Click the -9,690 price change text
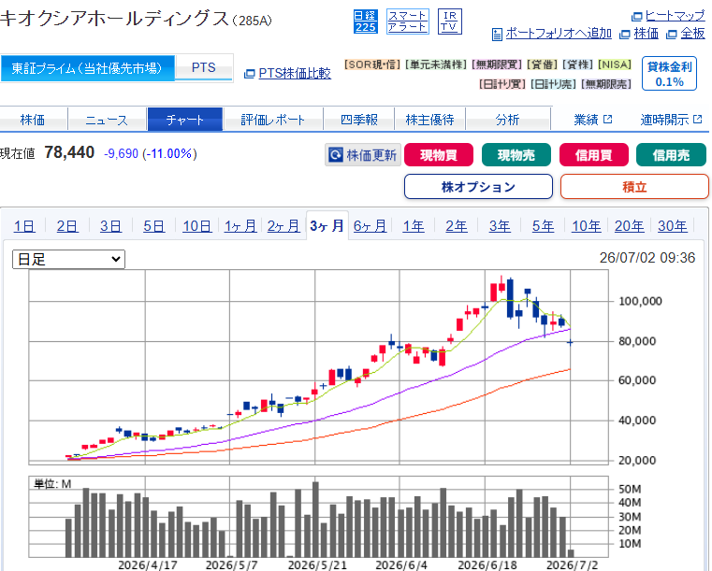Image resolution: width=712 pixels, height=571 pixels. coord(121,154)
